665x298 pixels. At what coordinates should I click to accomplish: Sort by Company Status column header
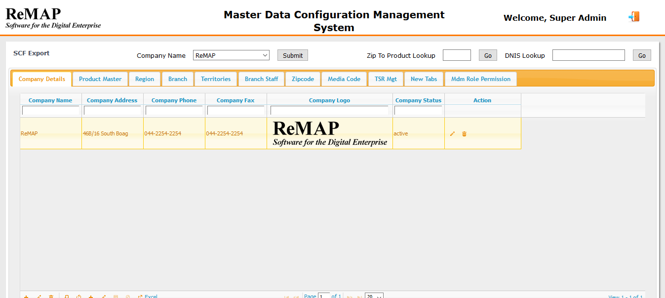point(418,100)
